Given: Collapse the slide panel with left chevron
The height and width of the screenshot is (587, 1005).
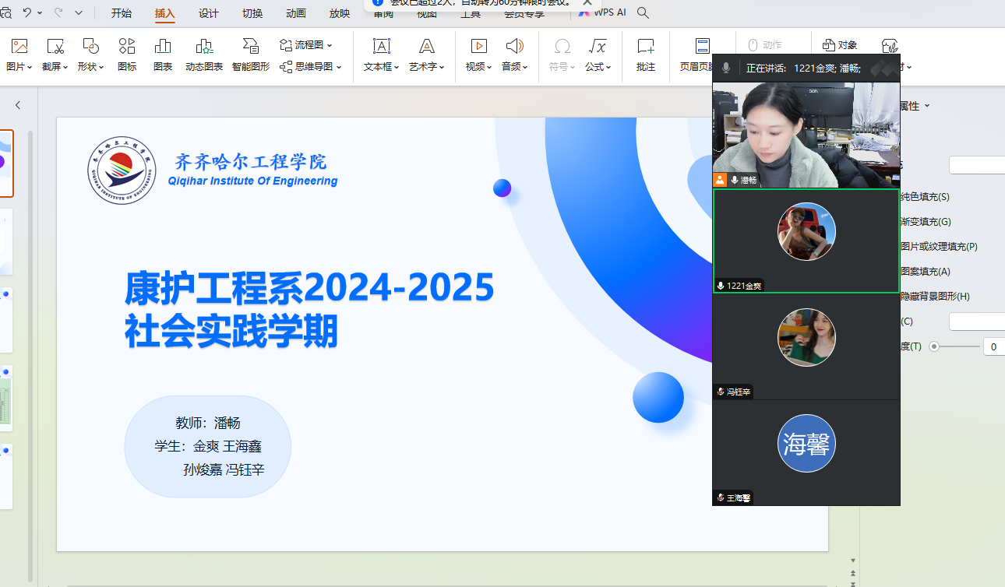Looking at the screenshot, I should pyautogui.click(x=18, y=105).
